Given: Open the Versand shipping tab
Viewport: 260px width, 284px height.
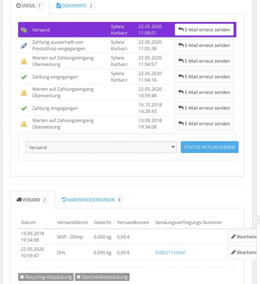Looking at the screenshot, I should coord(33,200).
